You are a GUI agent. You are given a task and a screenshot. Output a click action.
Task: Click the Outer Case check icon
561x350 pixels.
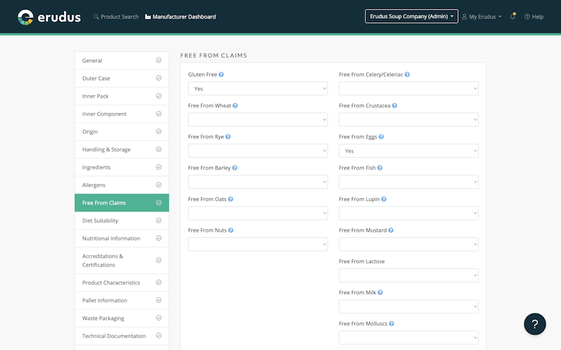click(159, 78)
